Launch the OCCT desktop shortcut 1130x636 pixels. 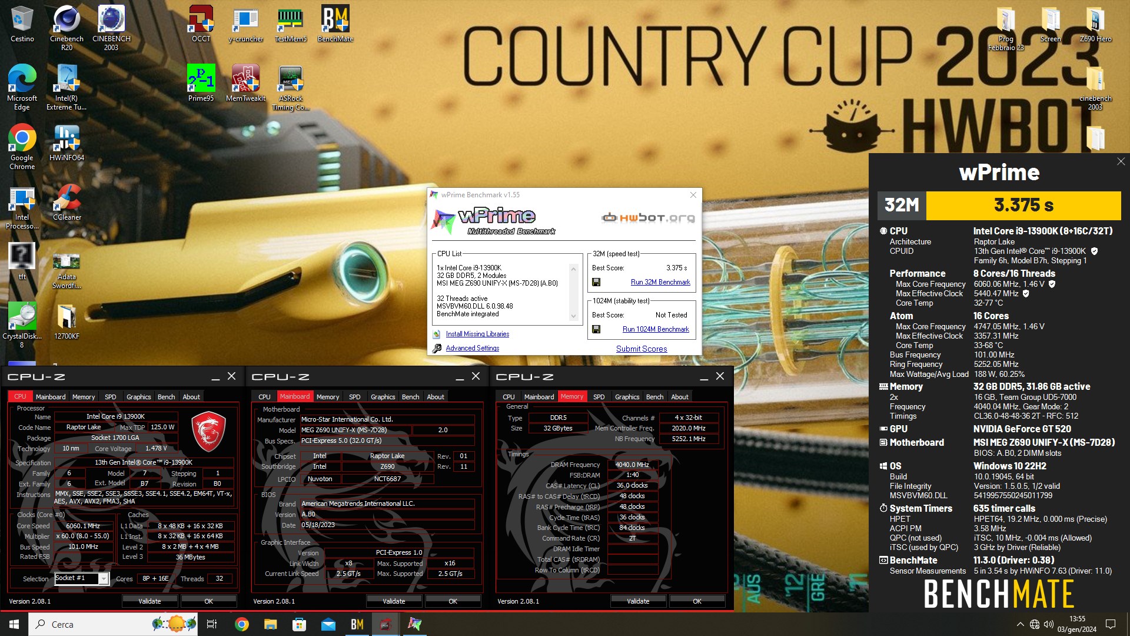point(201,24)
